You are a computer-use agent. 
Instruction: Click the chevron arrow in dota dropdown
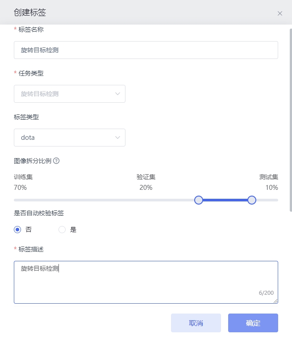(x=117, y=138)
